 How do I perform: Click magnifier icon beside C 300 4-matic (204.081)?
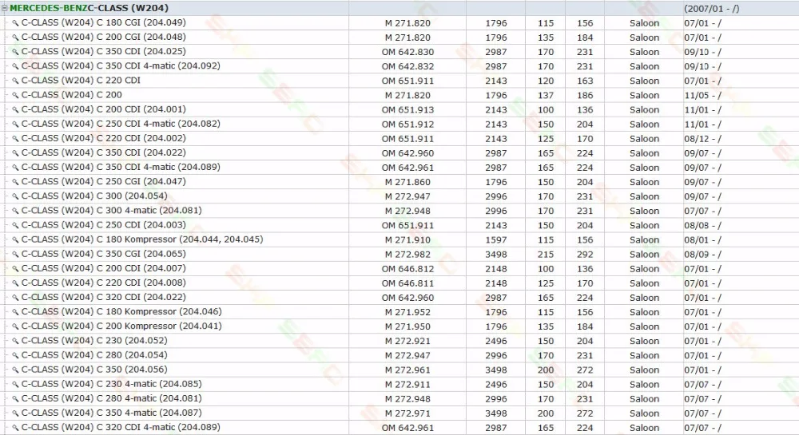coord(15,211)
